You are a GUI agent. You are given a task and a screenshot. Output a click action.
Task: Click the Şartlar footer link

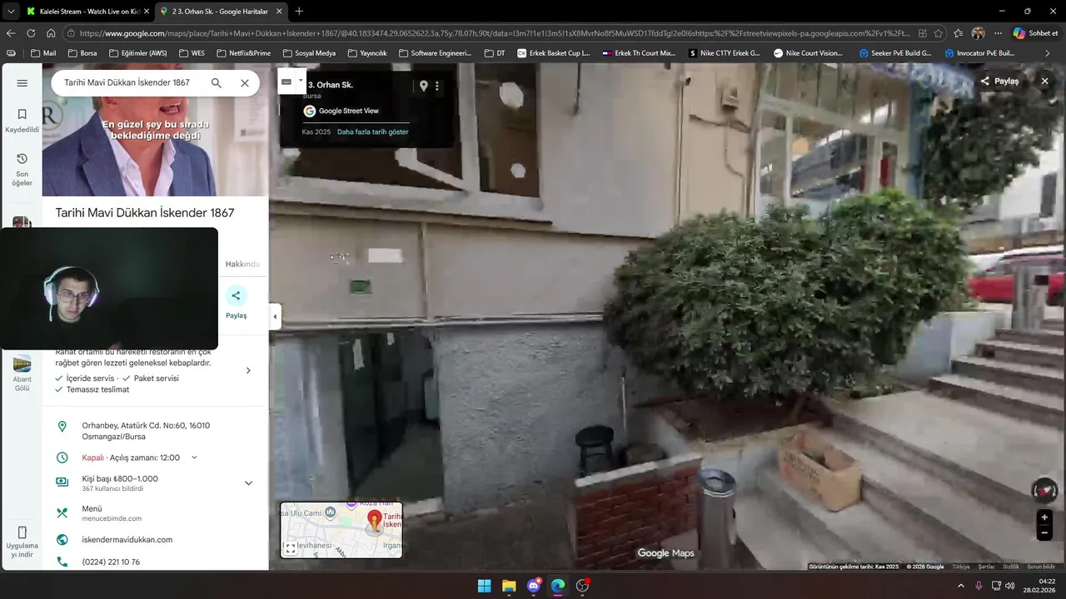[986, 567]
